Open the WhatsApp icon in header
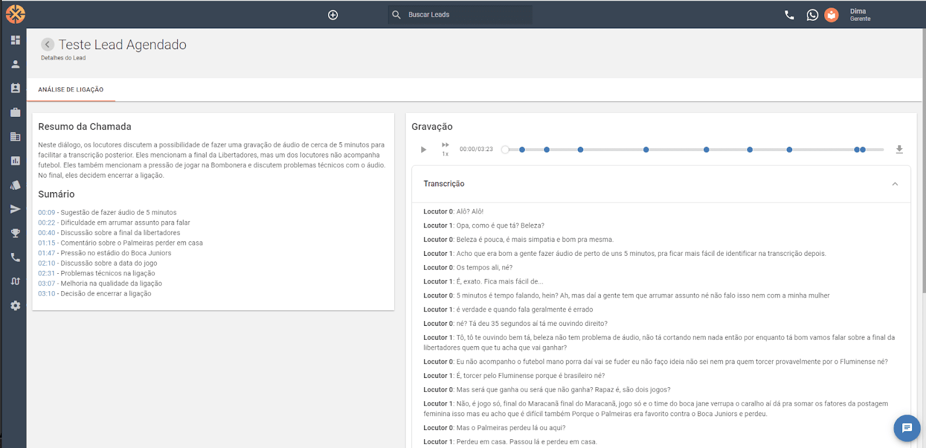 coord(813,15)
